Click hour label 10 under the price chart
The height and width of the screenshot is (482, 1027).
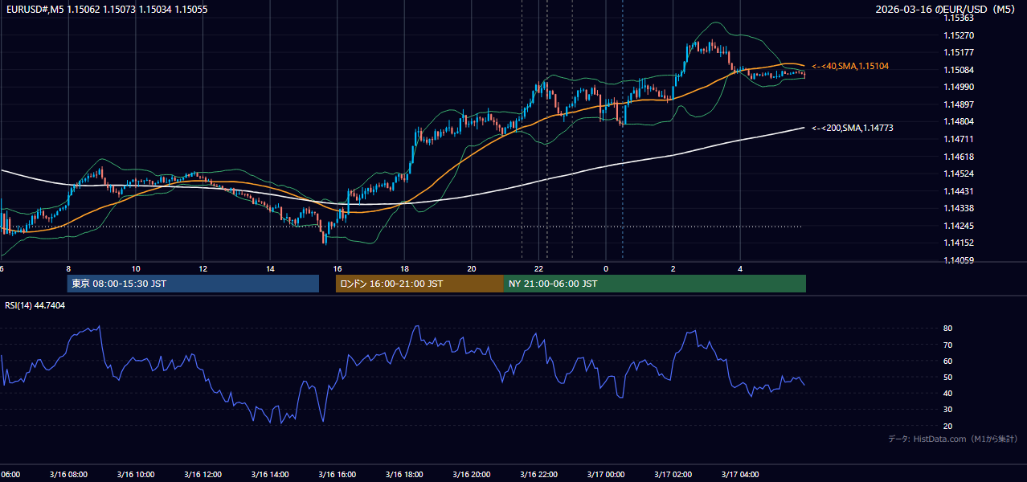coord(136,269)
